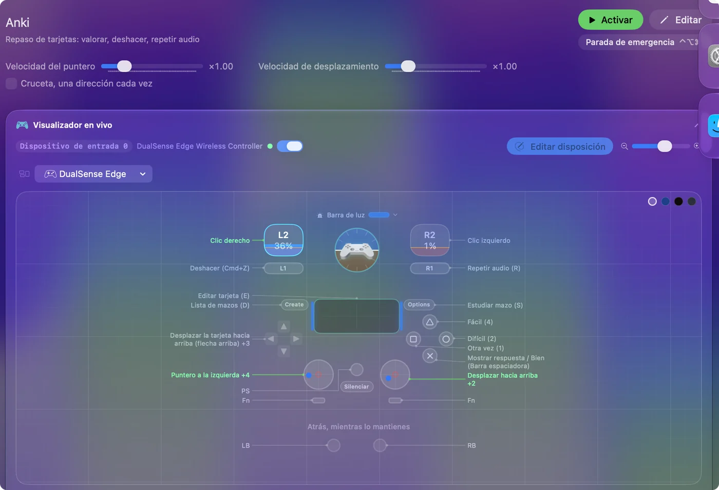Click the Barra de luz blue color pill
Image resolution: width=719 pixels, height=490 pixels.
379,215
